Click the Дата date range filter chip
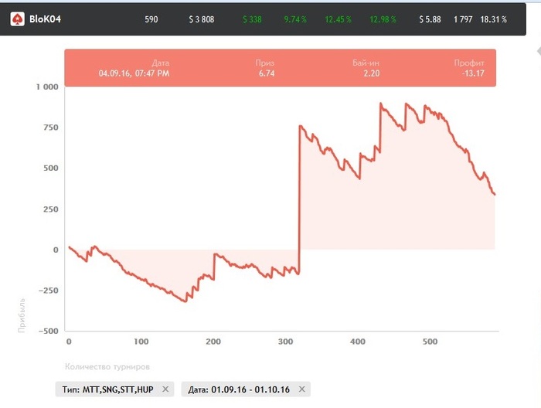The width and height of the screenshot is (541, 408). [x=237, y=389]
